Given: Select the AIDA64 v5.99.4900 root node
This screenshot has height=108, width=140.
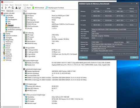Looking at the screenshot, I should (x=8, y=13).
